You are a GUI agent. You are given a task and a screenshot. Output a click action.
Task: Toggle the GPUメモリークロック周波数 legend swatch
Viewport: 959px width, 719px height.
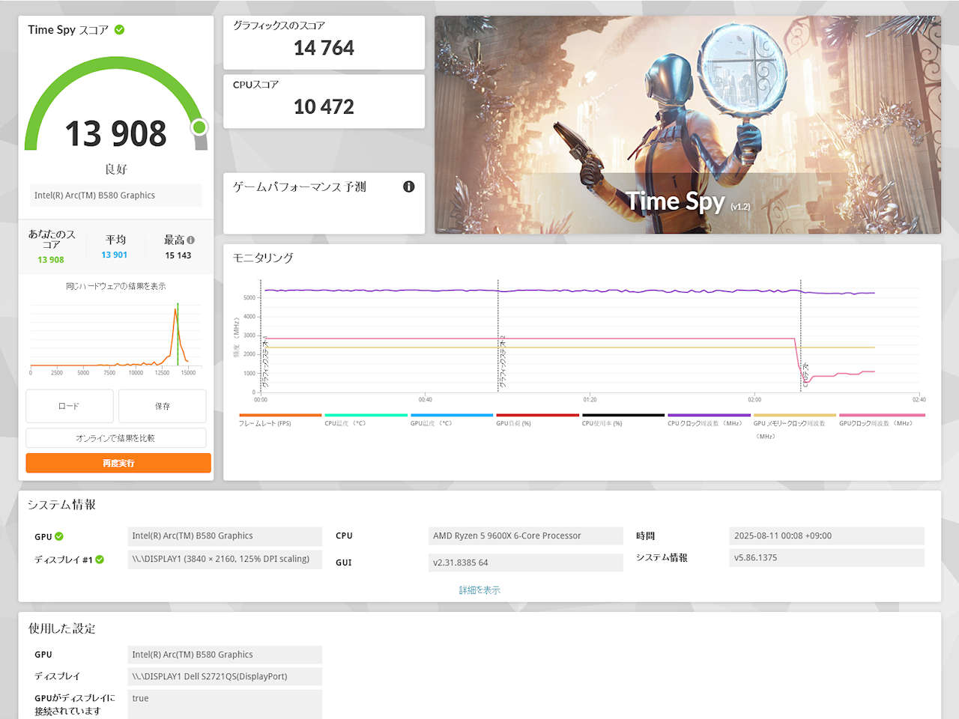click(x=795, y=415)
